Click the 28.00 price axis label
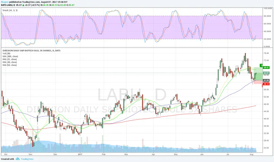 point(266,140)
